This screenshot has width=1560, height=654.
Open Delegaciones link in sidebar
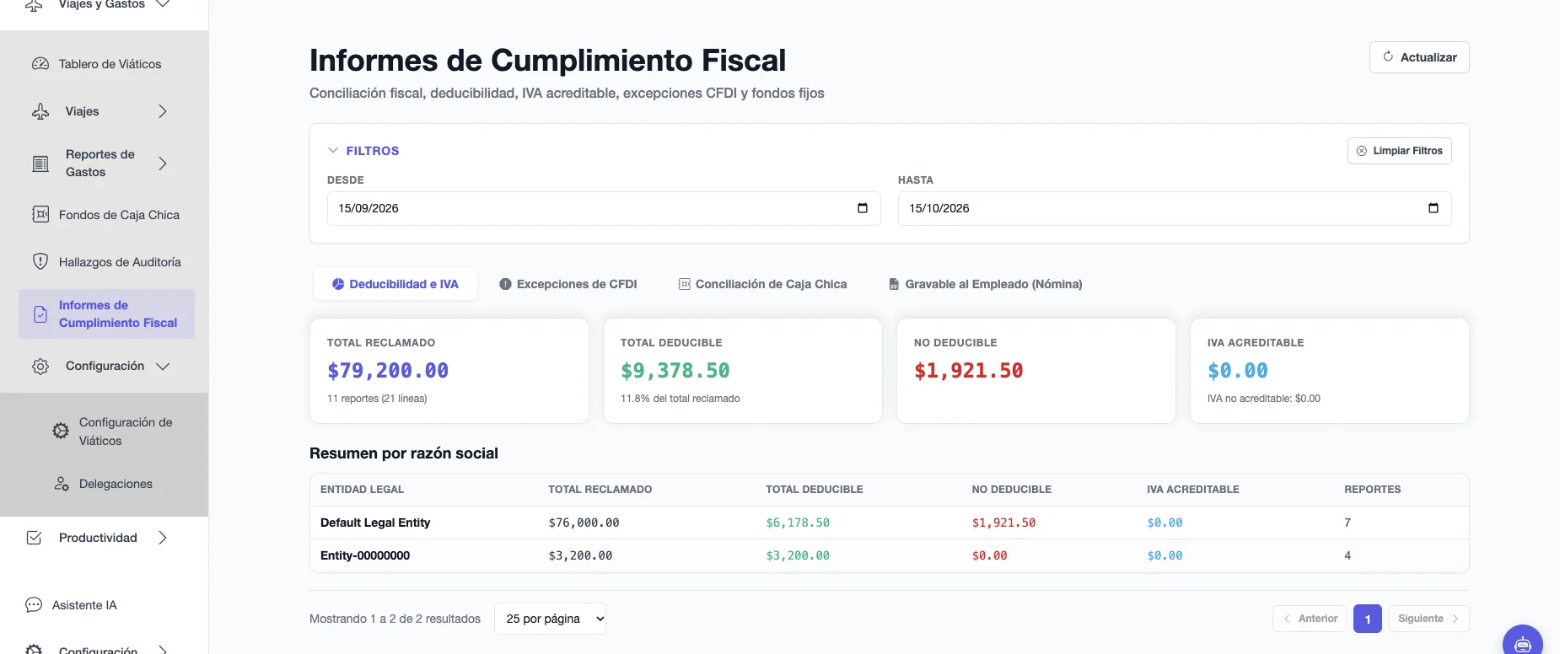pos(116,484)
